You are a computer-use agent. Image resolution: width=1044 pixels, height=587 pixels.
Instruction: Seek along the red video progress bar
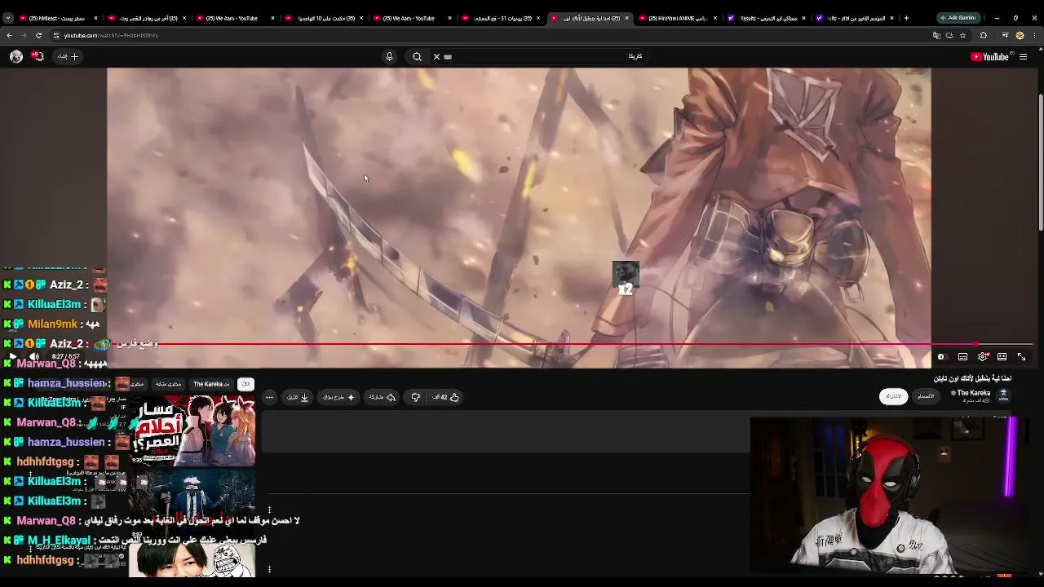(x=522, y=344)
